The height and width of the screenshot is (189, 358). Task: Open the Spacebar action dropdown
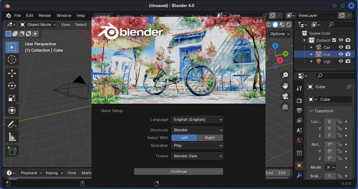[197, 145]
